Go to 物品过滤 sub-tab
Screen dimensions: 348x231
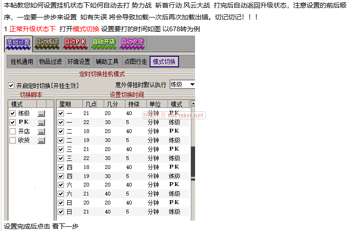50,62
